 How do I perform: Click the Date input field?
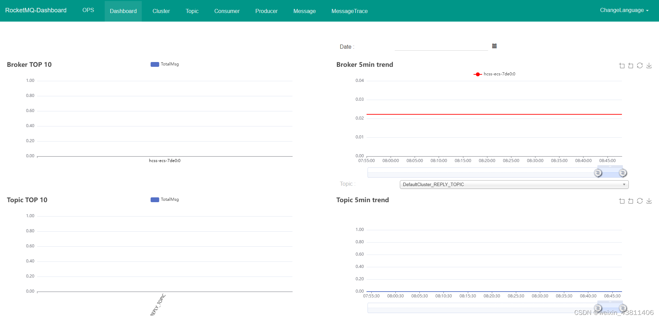click(441, 46)
